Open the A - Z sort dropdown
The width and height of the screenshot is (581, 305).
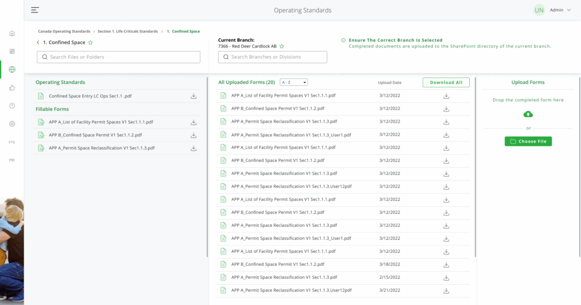pos(293,83)
